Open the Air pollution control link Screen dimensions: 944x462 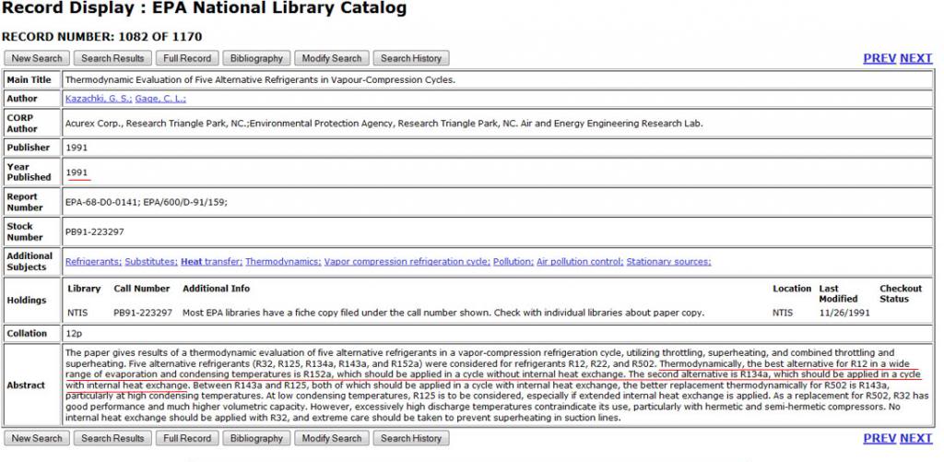click(x=580, y=261)
